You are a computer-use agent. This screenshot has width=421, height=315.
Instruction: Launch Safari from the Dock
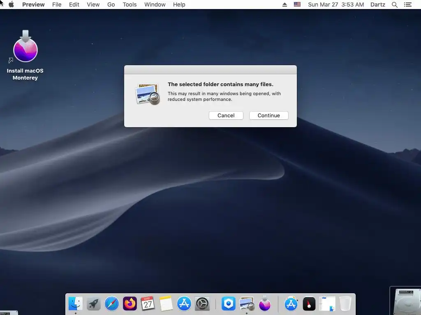(112, 304)
